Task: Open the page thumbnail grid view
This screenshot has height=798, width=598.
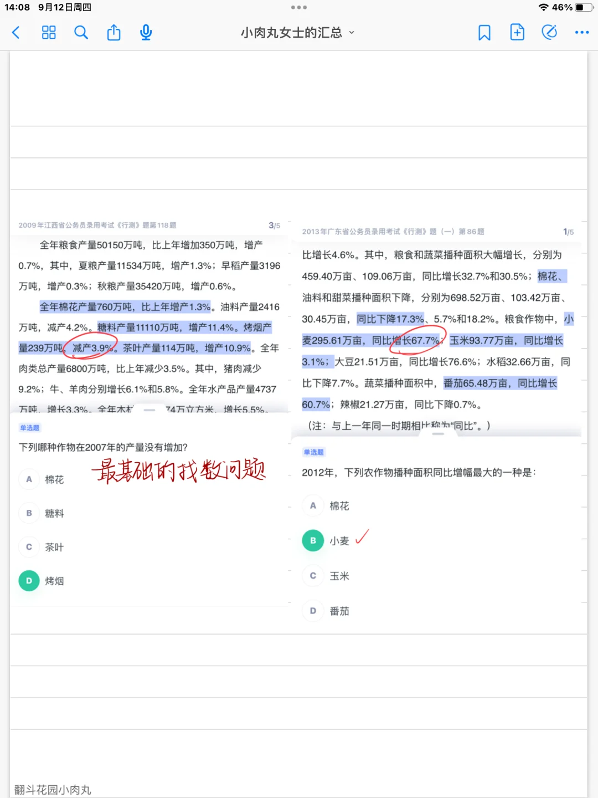Action: 49,33
